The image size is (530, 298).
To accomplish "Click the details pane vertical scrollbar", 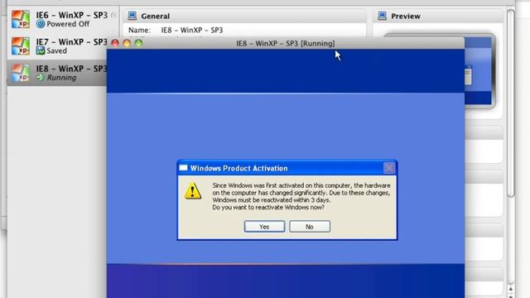I will (511, 103).
